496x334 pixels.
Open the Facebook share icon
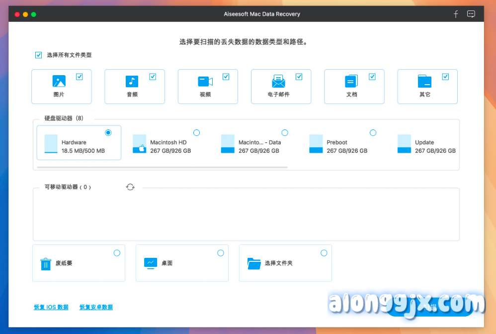[456, 14]
